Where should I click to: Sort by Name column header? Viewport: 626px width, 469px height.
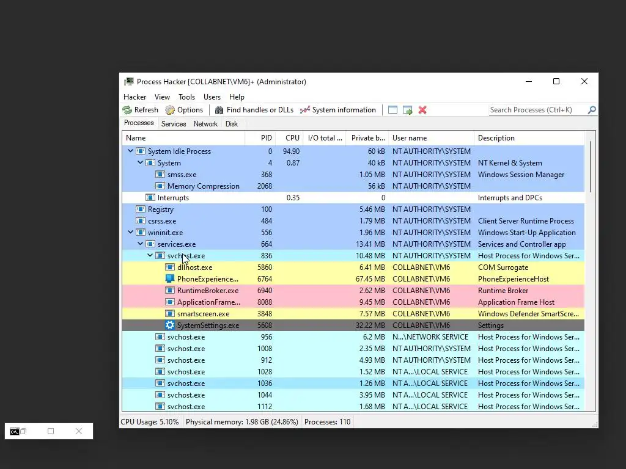coord(183,138)
